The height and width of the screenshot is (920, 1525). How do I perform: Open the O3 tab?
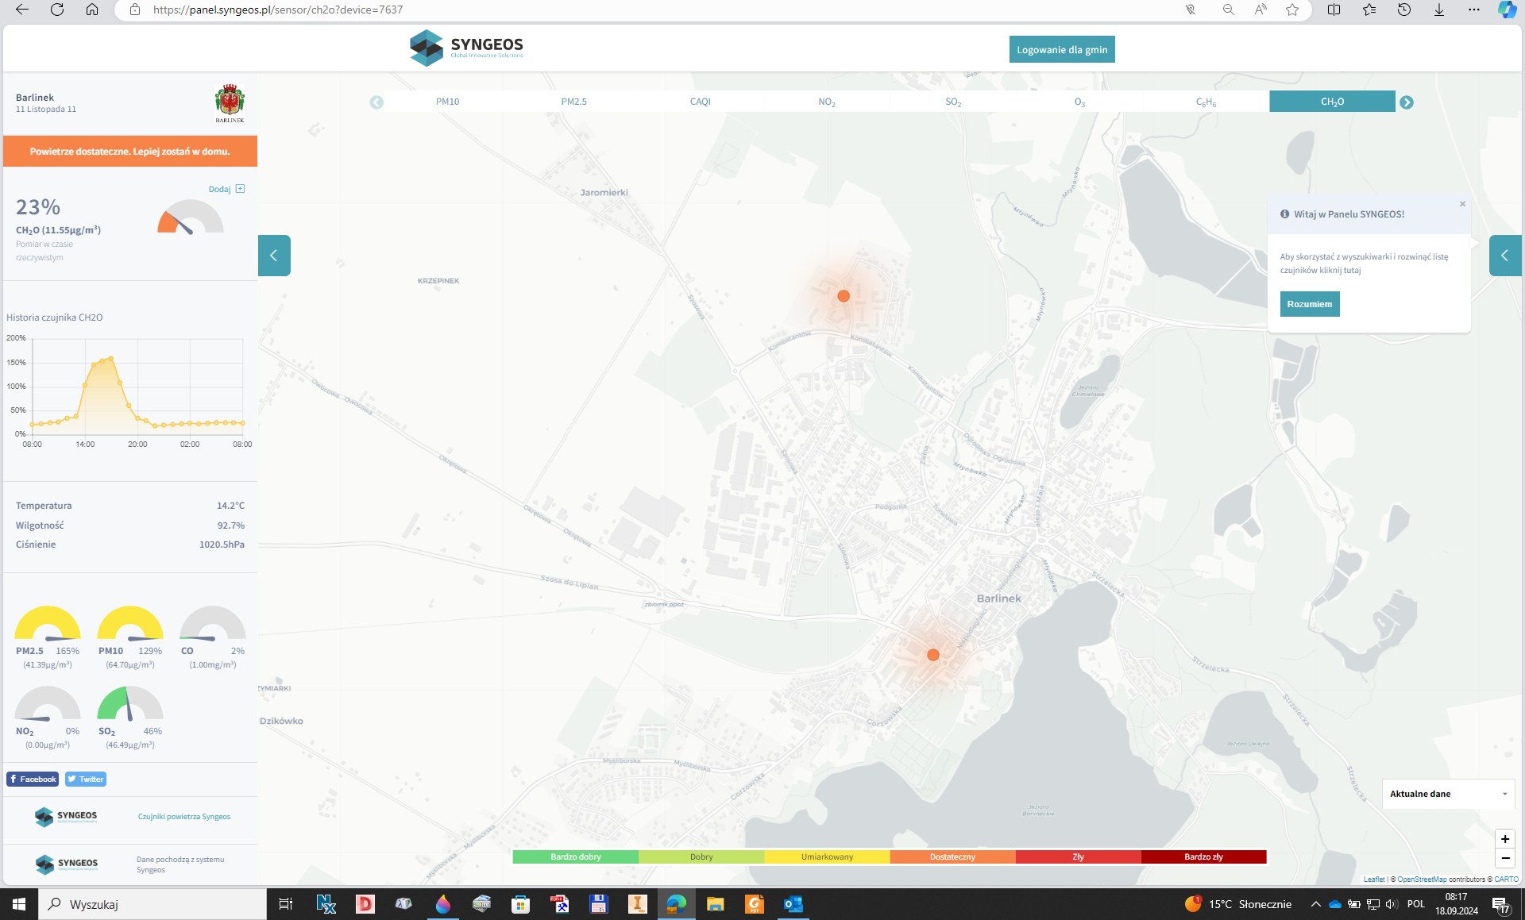tap(1079, 102)
